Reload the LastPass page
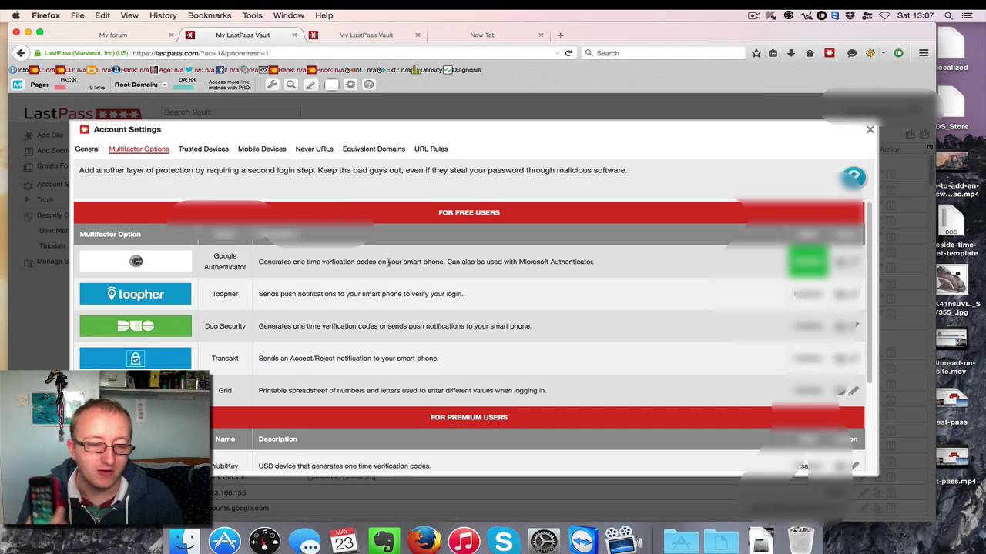This screenshot has width=986, height=554. coord(568,53)
